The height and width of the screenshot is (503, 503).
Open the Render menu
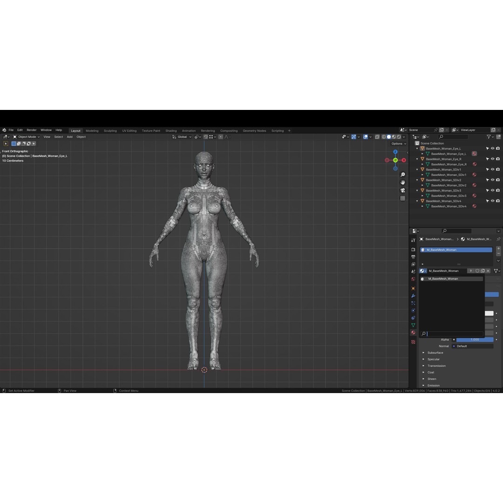pyautogui.click(x=32, y=130)
